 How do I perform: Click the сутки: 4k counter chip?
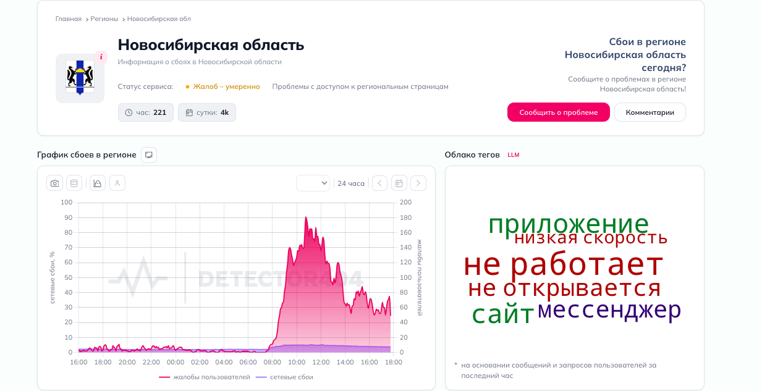(207, 112)
